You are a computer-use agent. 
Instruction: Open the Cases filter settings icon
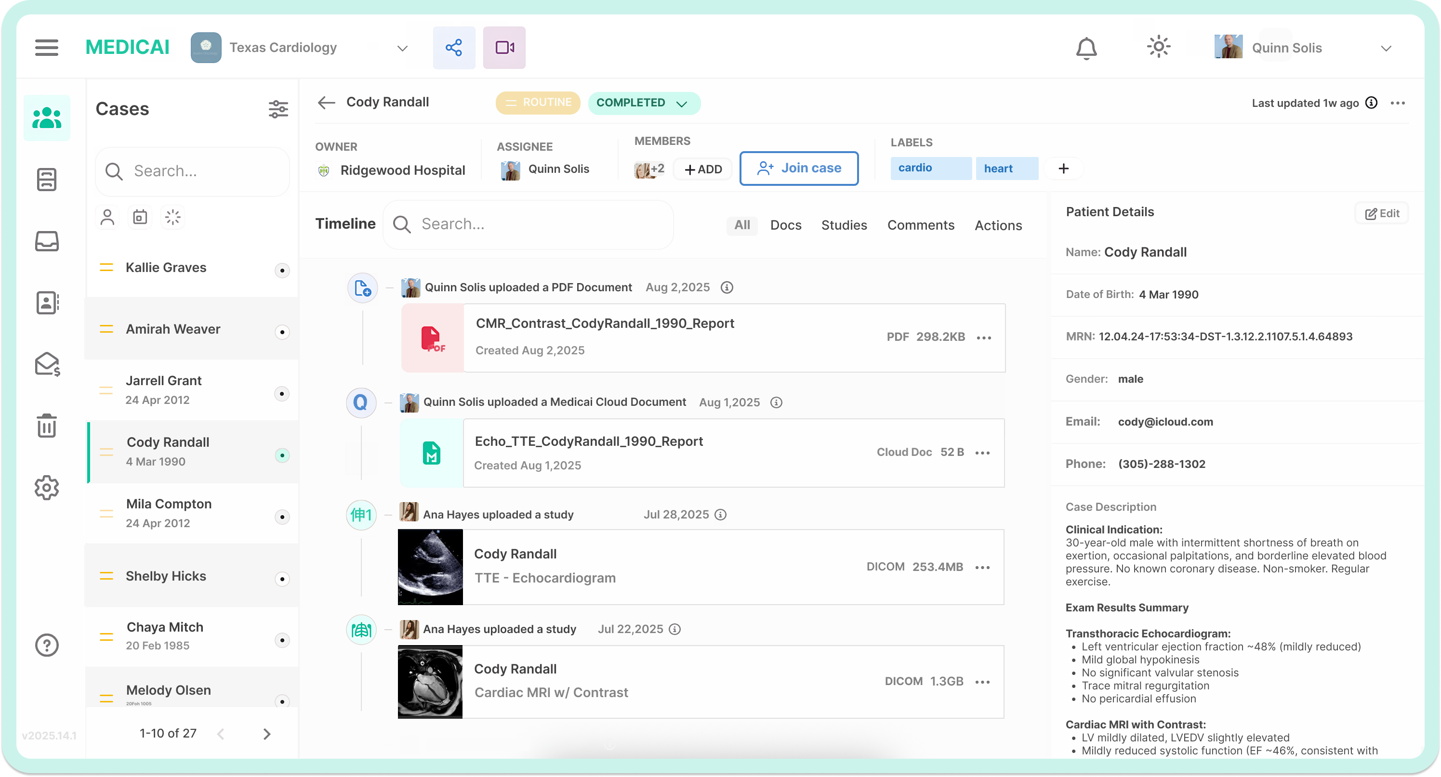278,109
